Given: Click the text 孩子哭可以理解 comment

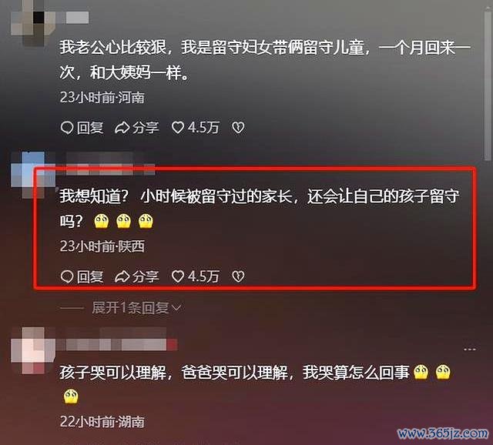Looking at the screenshot, I should 113,373.
